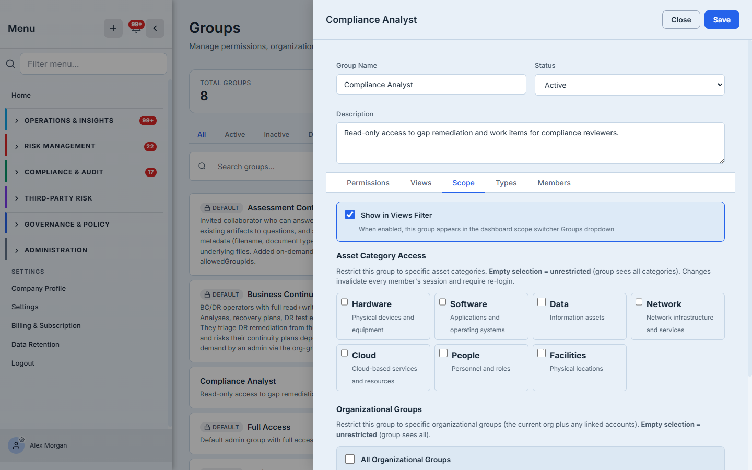Click the lock icon on Assessment DEFAULT badge
Screen dimensions: 752x470
(207, 208)
